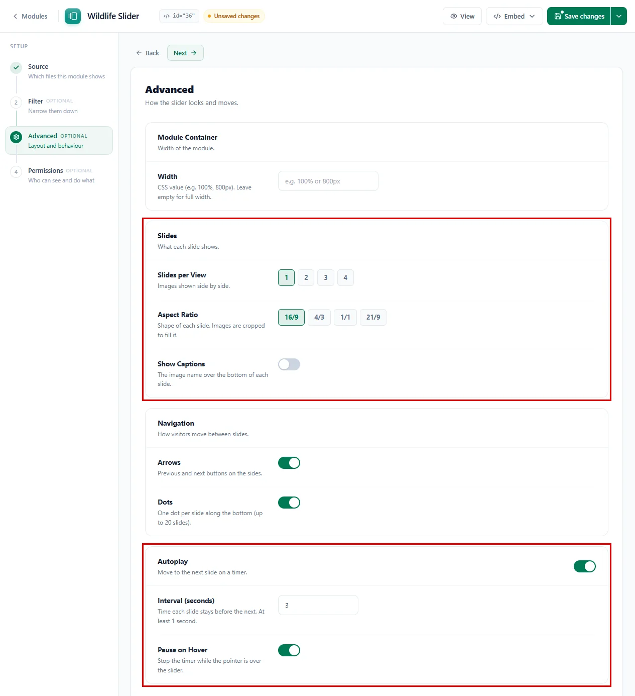The width and height of the screenshot is (635, 696).
Task: Click the green check icon beside Source
Action: coord(17,67)
